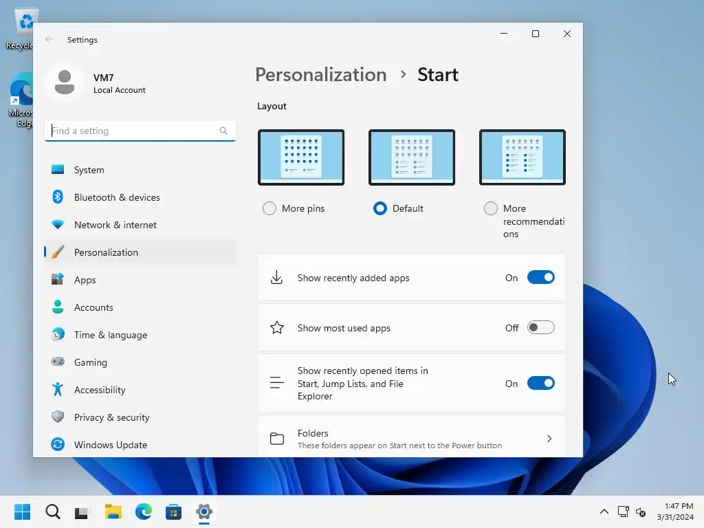
Task: Click the network icon in system tray
Action: [623, 511]
